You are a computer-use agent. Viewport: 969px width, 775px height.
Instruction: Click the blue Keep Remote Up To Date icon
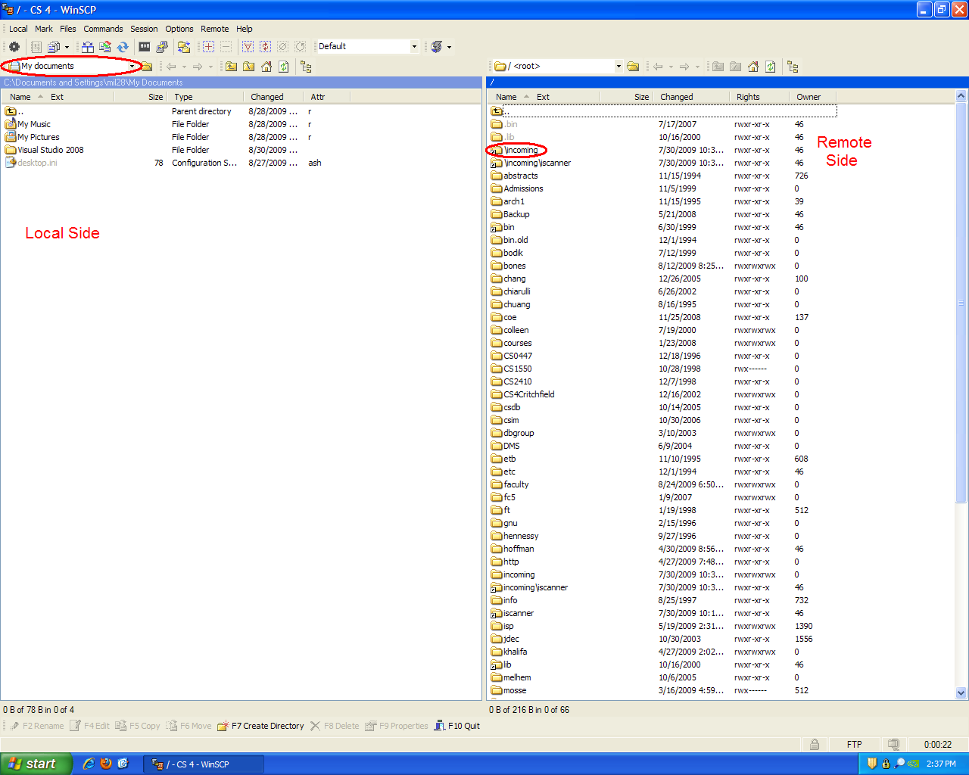123,47
